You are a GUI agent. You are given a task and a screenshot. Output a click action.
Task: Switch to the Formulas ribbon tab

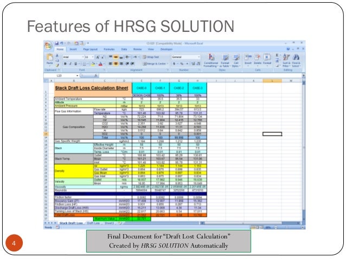coord(109,49)
